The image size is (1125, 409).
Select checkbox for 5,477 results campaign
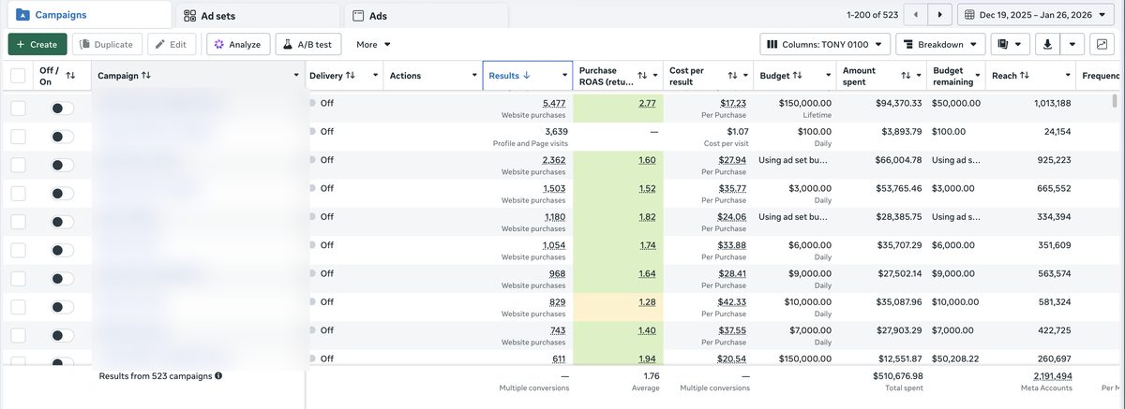(x=18, y=109)
